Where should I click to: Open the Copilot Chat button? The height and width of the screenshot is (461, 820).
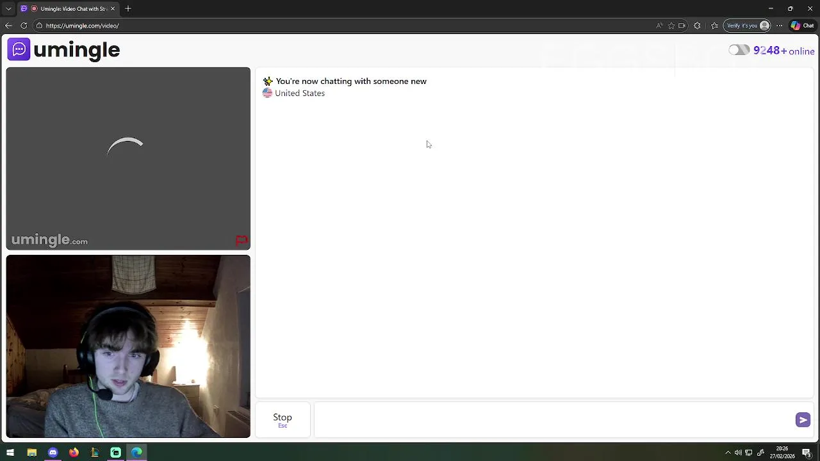pos(802,26)
